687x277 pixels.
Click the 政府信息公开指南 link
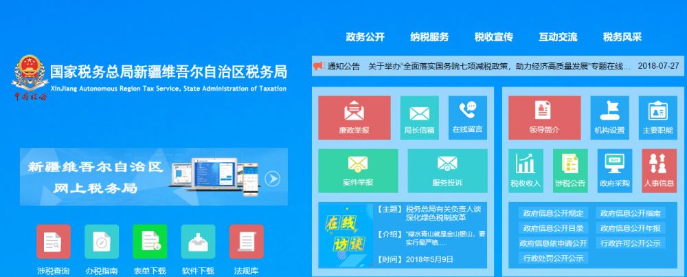tap(629, 213)
